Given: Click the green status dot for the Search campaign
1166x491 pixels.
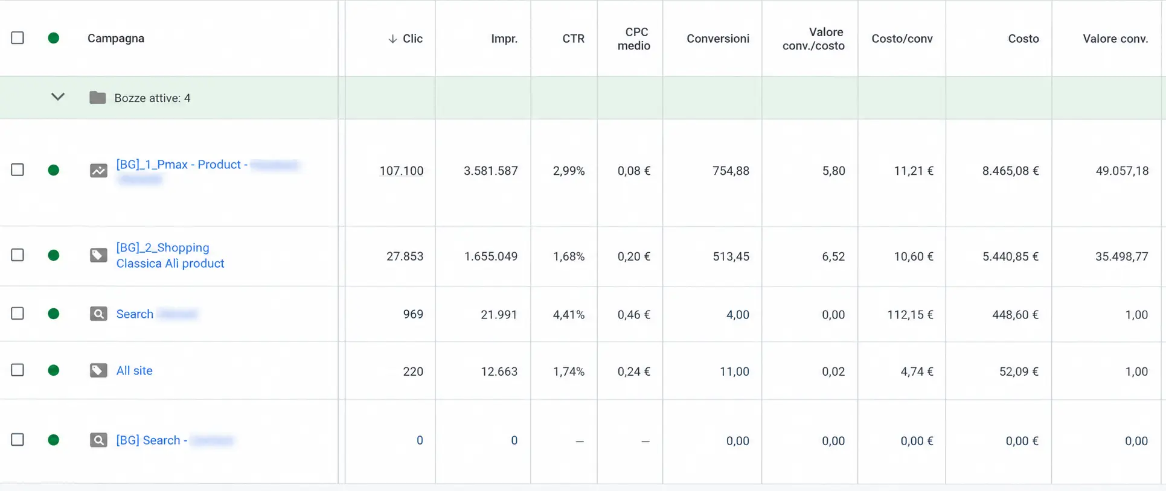Looking at the screenshot, I should (54, 314).
